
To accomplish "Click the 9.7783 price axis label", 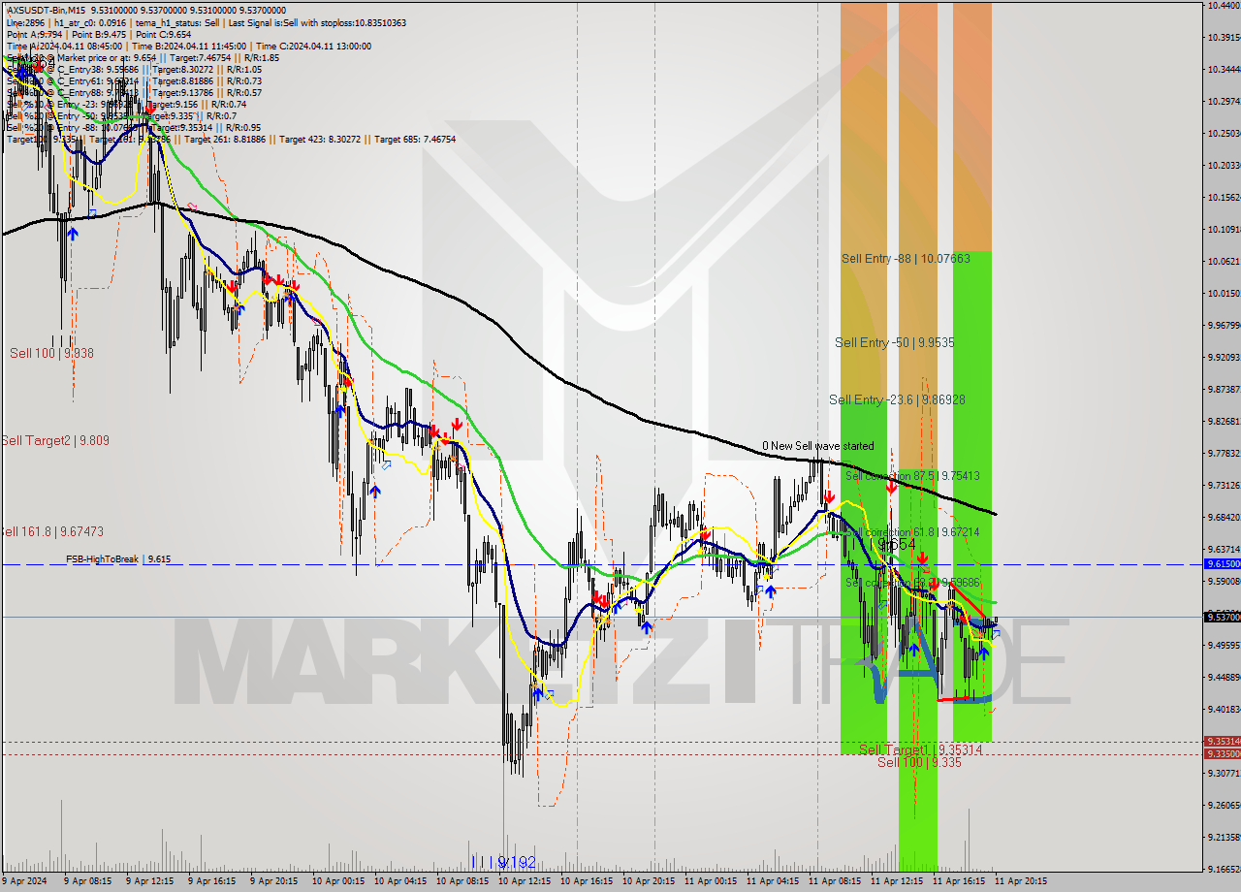I will pos(1224,453).
